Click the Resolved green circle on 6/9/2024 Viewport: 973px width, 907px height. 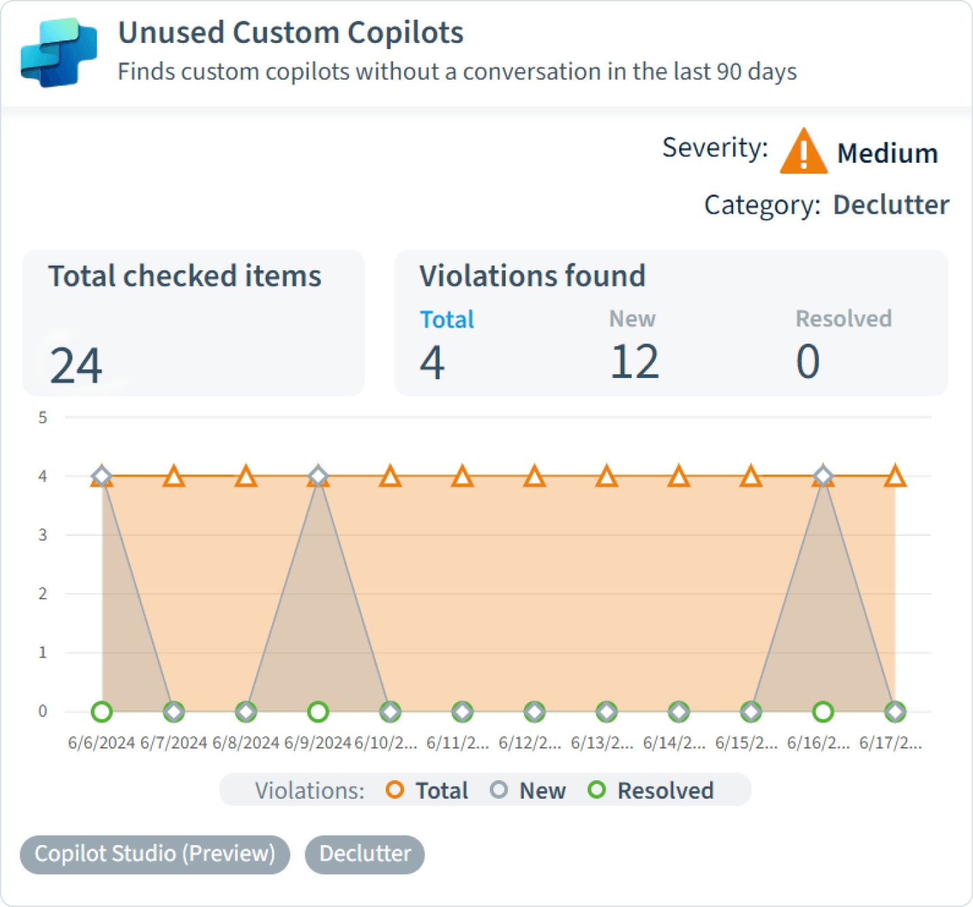[x=318, y=712]
